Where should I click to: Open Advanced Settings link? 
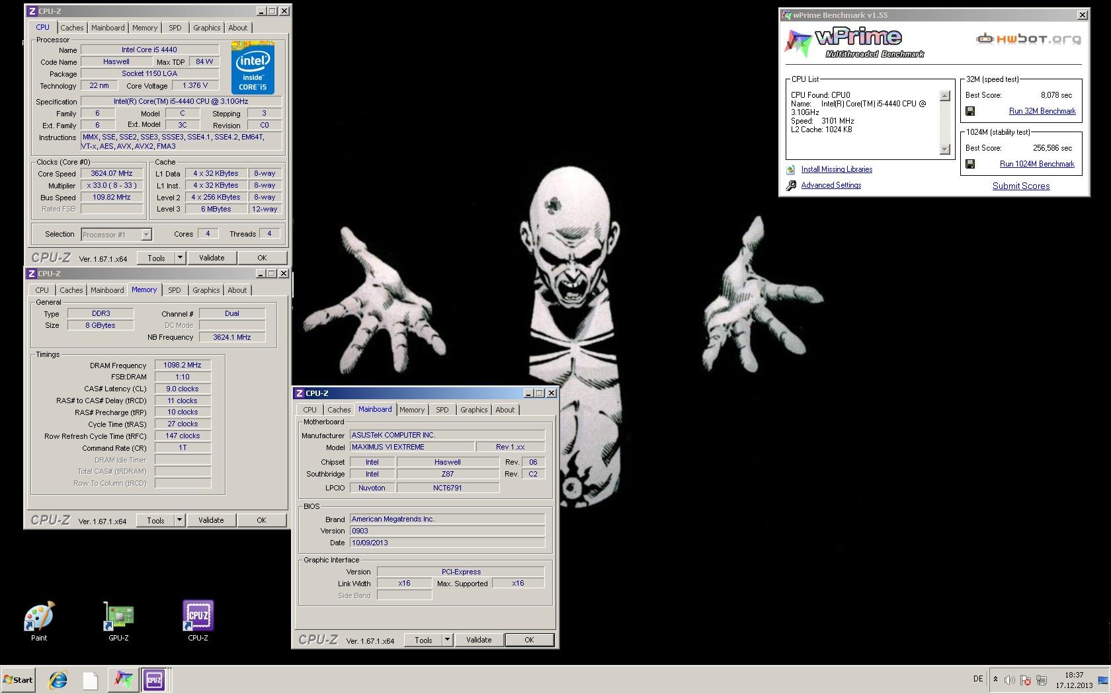pyautogui.click(x=831, y=186)
